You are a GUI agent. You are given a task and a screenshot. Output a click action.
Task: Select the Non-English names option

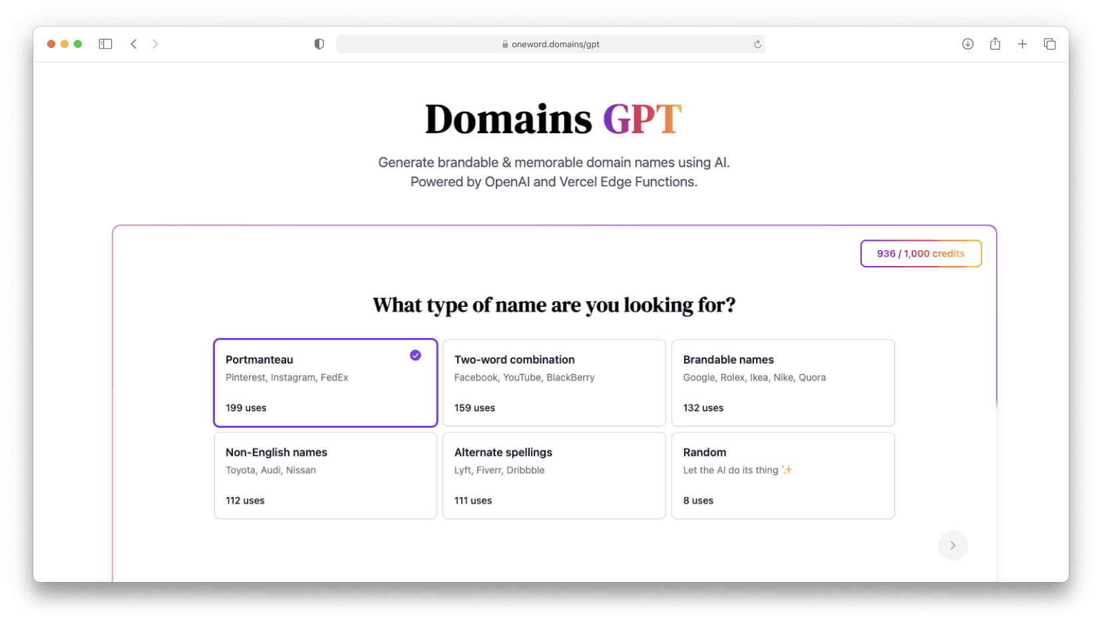(x=325, y=475)
